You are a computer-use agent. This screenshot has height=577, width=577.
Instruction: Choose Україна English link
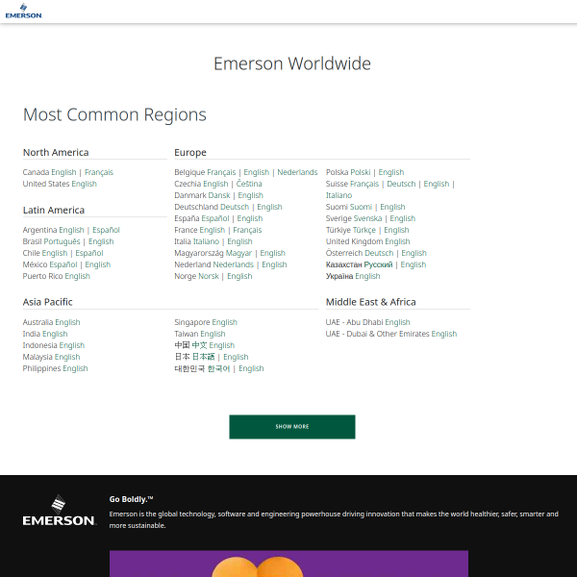pos(367,276)
